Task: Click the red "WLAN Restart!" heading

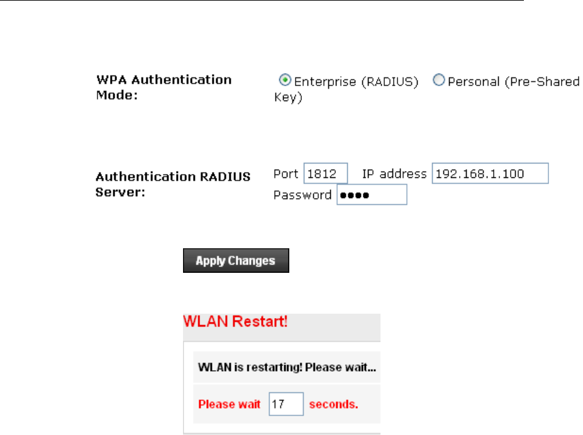Action: [x=235, y=322]
